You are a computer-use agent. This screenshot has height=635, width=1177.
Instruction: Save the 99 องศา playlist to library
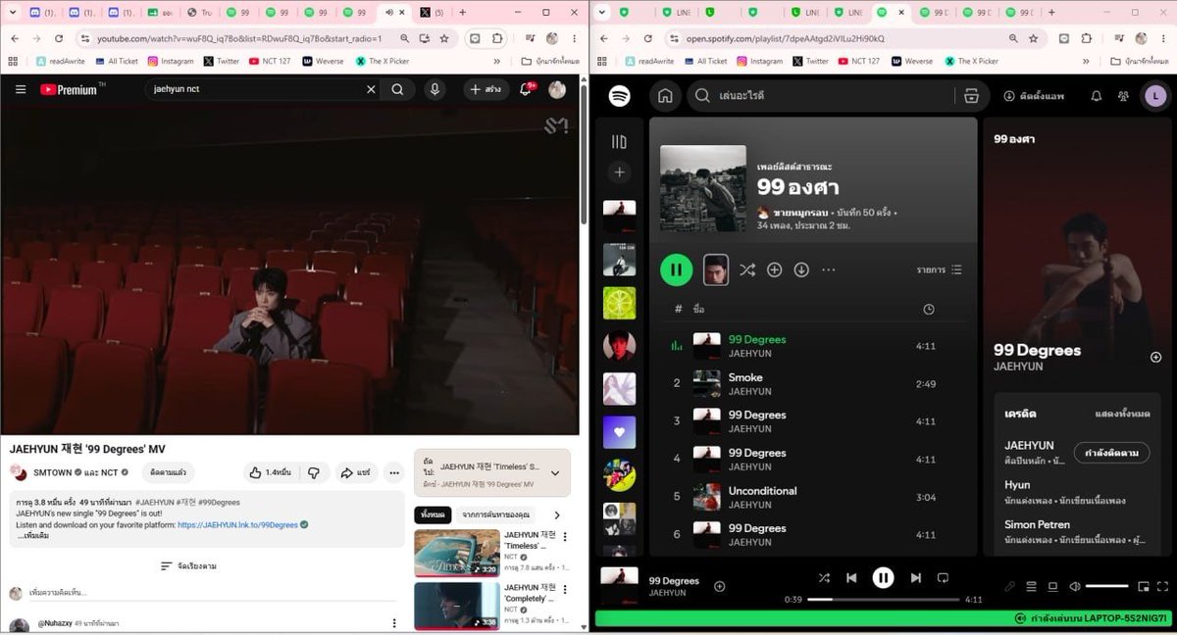(x=774, y=269)
